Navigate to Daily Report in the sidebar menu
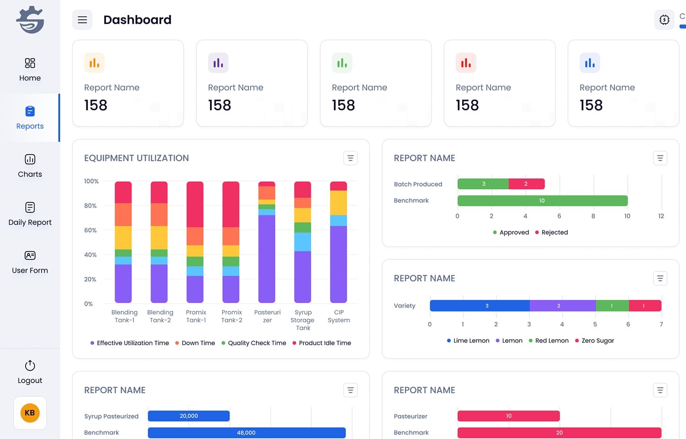The width and height of the screenshot is (686, 439). coord(30,214)
